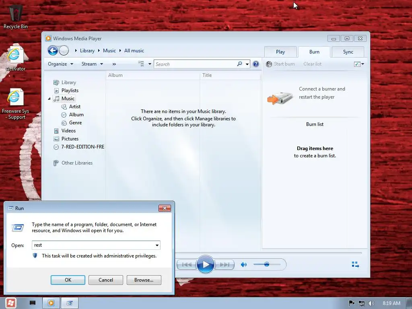
Task: Open the Stream menu
Action: point(92,64)
